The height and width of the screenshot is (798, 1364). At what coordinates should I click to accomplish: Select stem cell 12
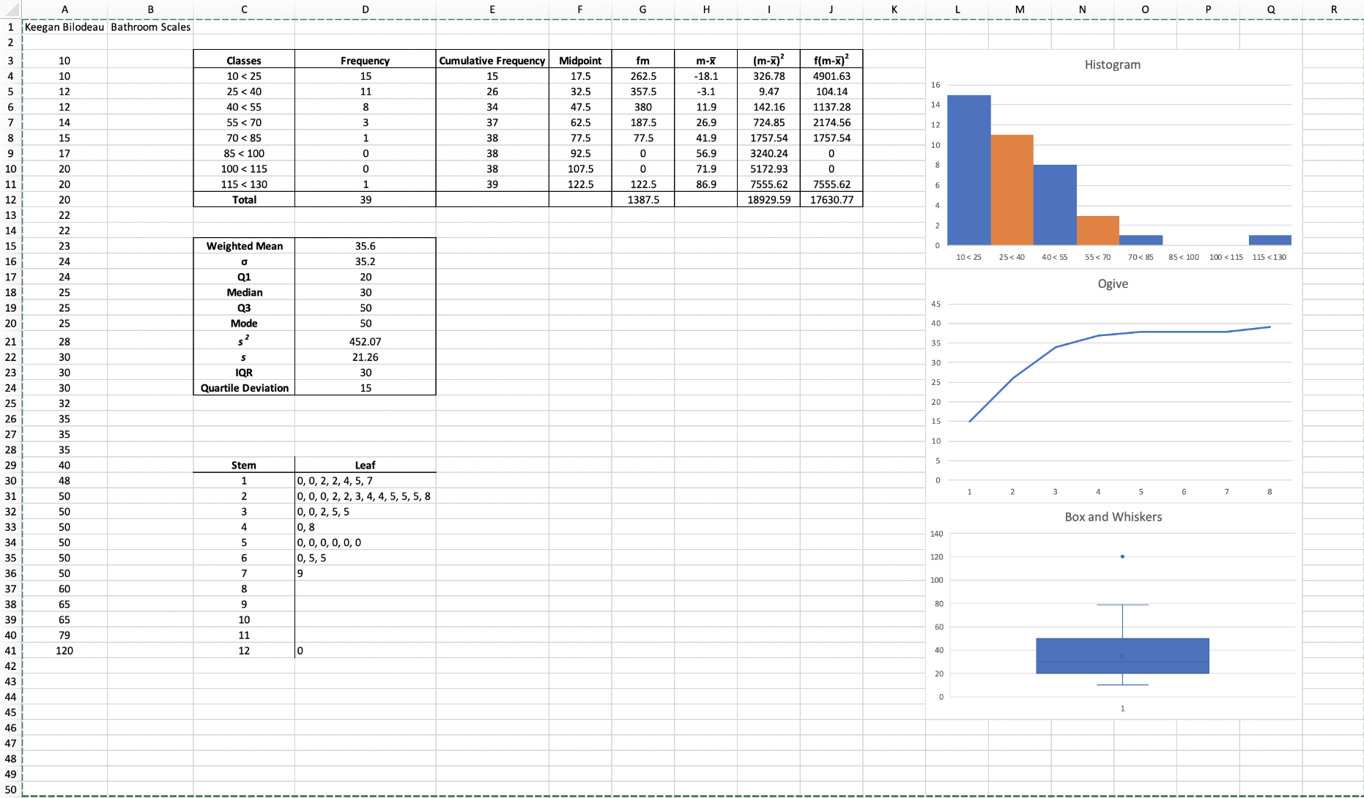244,651
